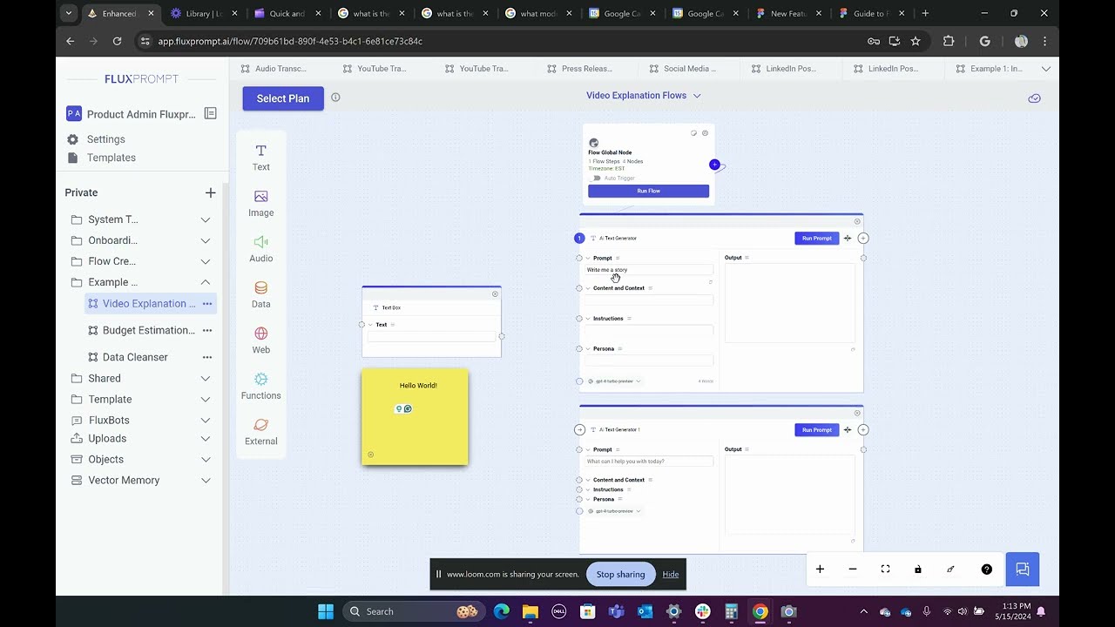
Task: Run Prompt on first Ai Text Generator
Action: click(x=817, y=238)
